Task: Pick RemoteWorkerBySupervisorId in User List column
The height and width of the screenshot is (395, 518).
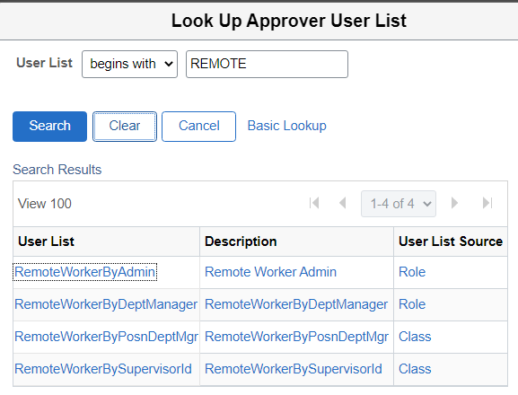Action: coord(103,369)
